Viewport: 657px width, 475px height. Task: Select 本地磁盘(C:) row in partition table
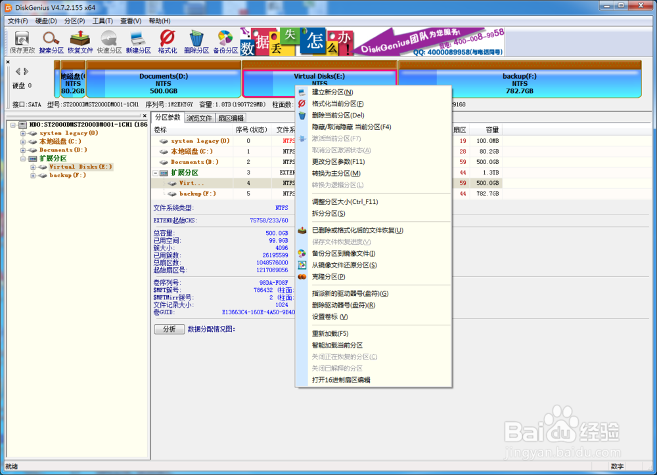[327, 152]
